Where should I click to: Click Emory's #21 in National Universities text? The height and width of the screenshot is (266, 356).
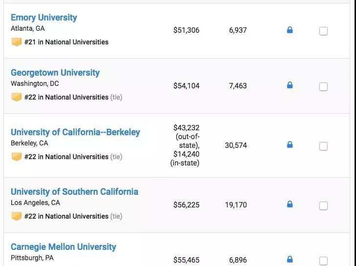click(67, 42)
